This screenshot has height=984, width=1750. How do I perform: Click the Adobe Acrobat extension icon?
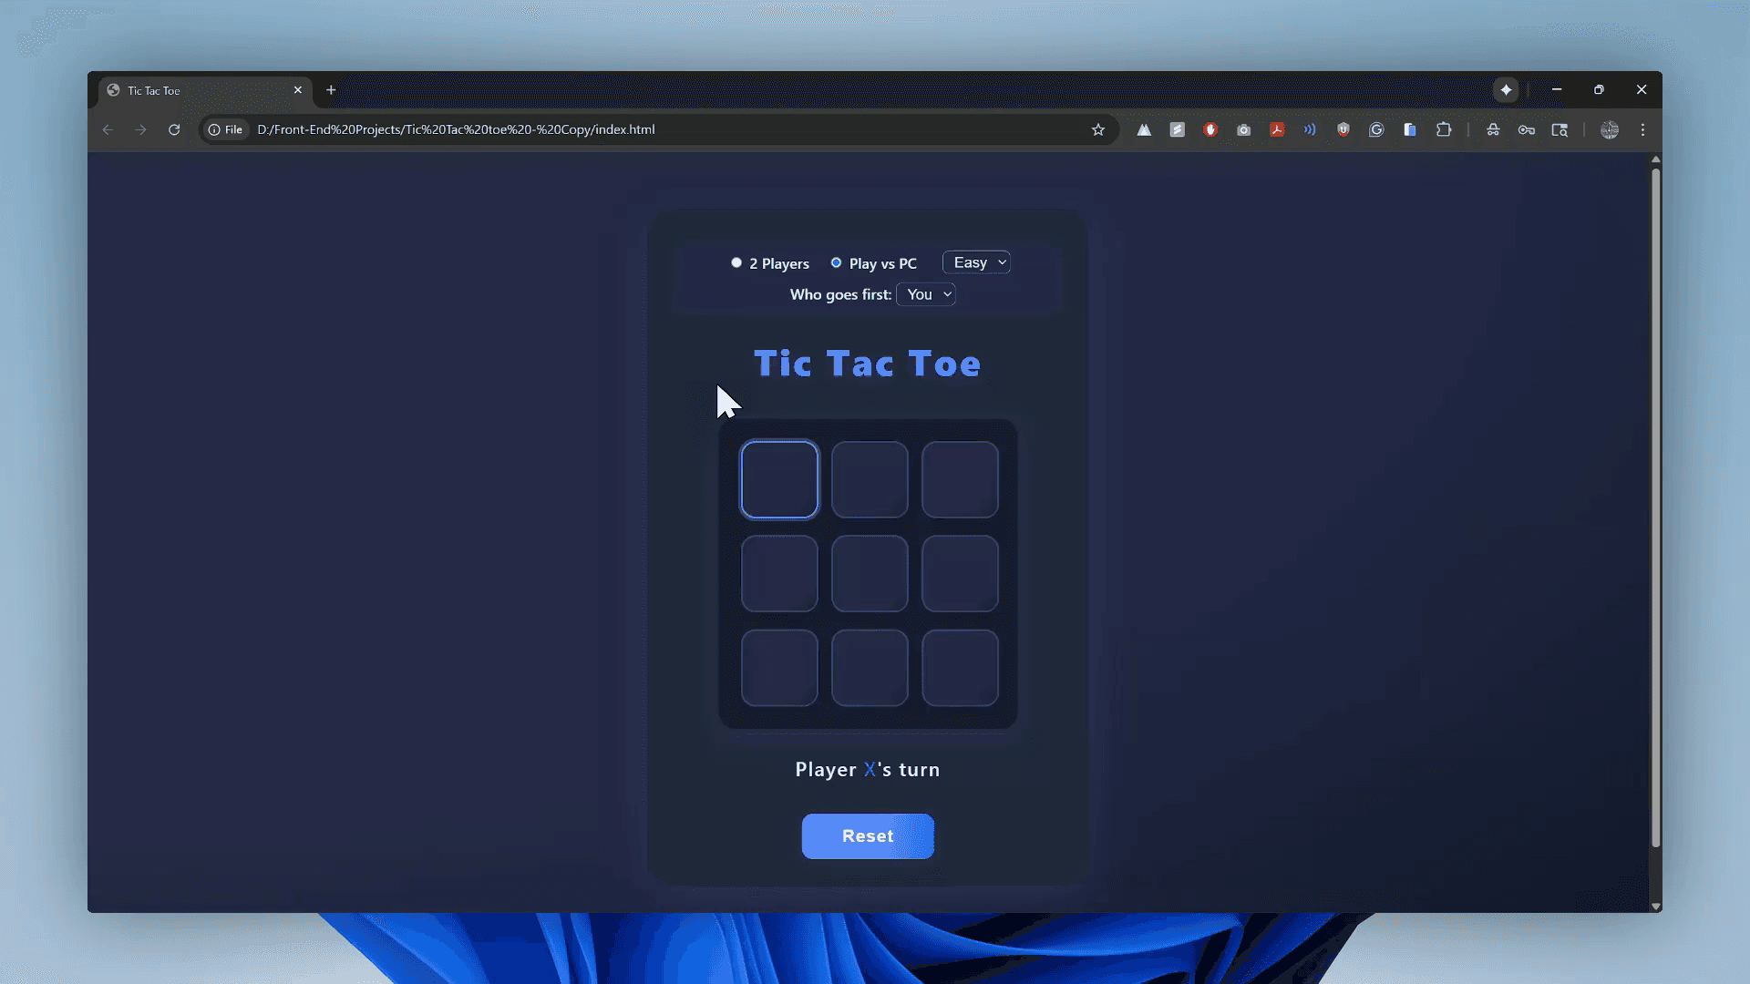tap(1277, 129)
